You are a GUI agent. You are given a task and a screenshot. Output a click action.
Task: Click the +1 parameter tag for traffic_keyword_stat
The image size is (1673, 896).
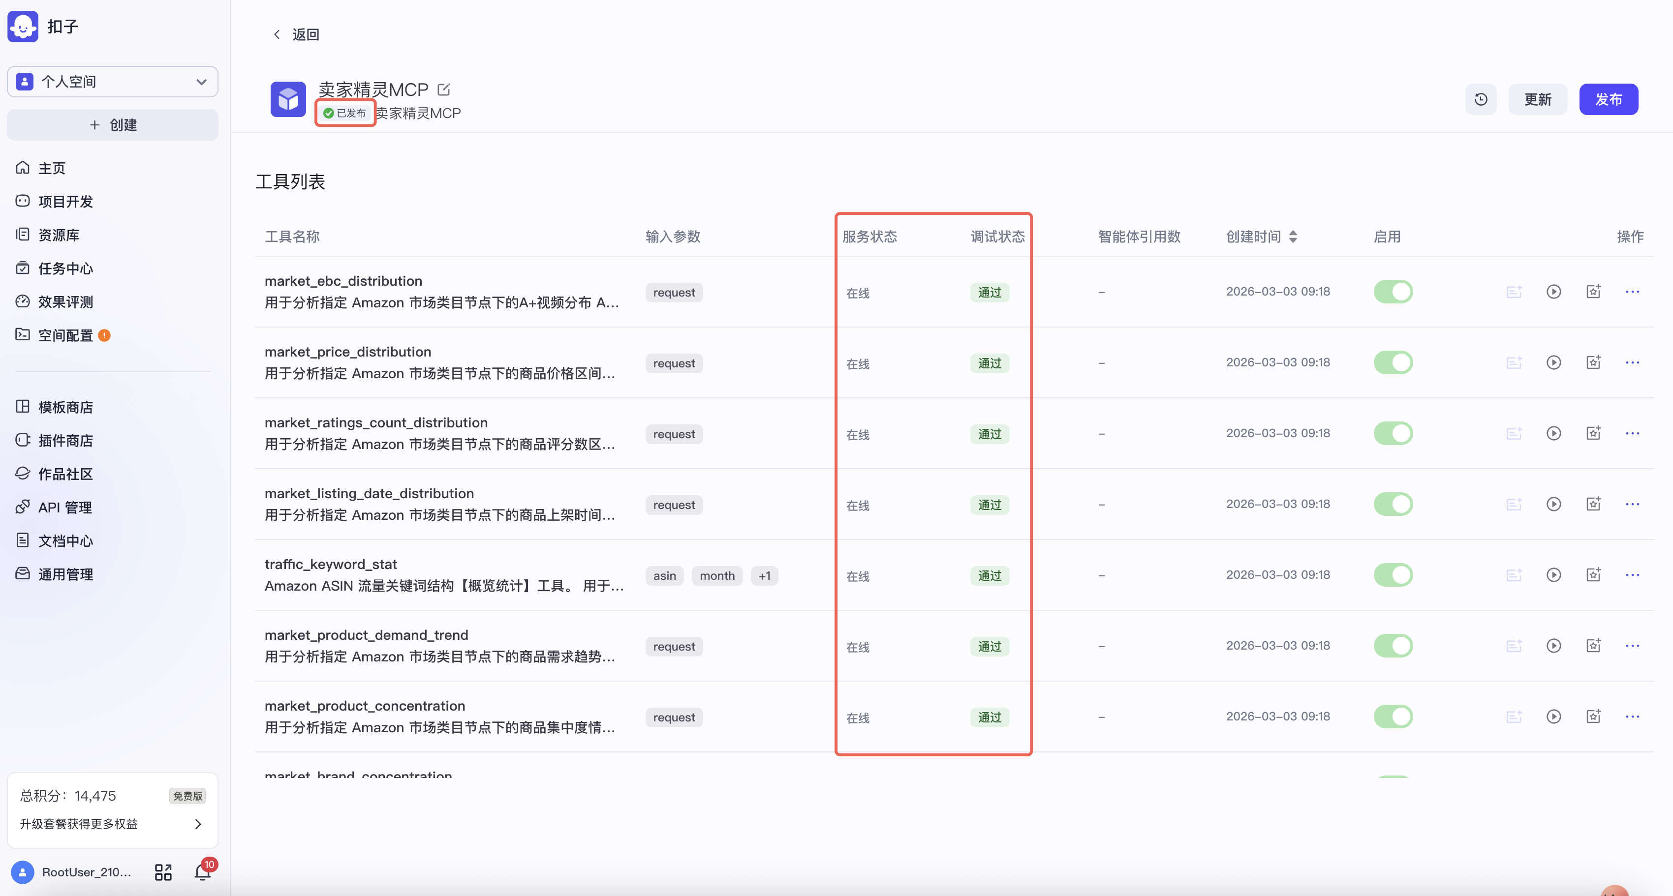pyautogui.click(x=764, y=576)
